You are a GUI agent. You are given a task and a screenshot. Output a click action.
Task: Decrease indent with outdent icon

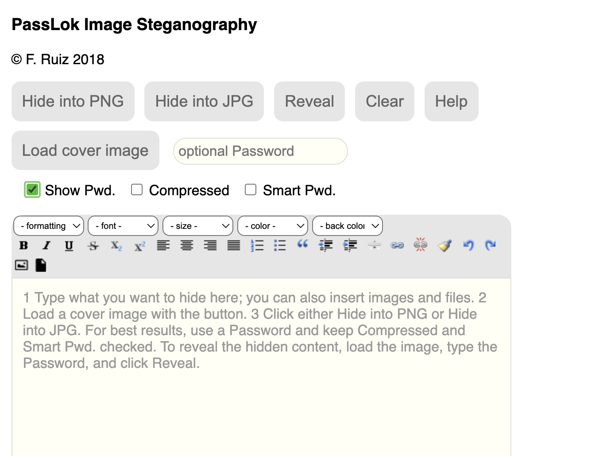tap(326, 245)
